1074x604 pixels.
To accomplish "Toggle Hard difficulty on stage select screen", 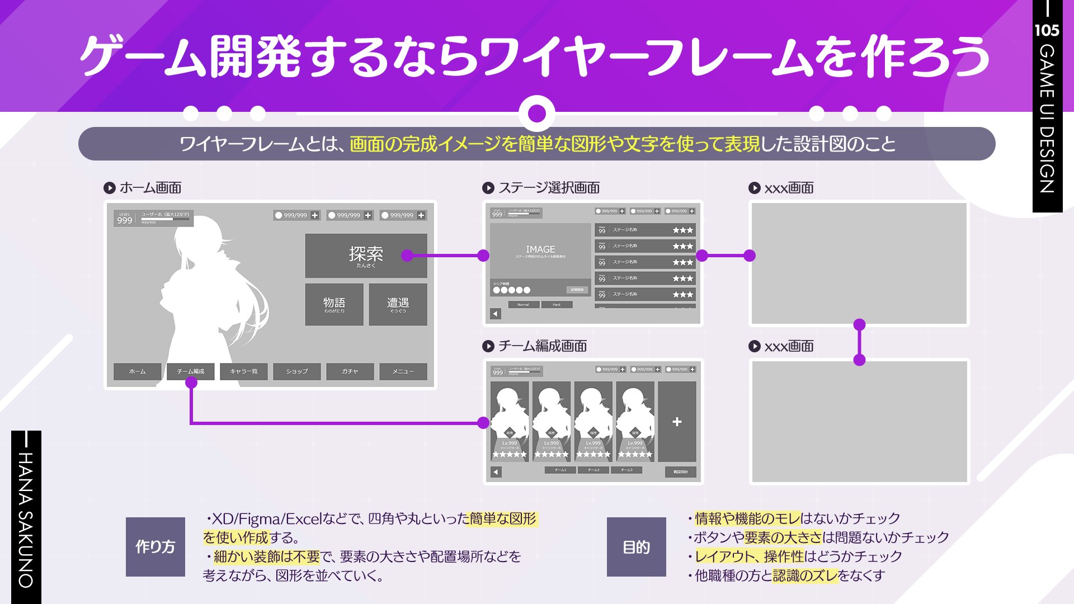I will coord(557,304).
